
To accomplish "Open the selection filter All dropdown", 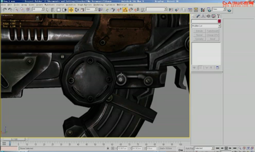I will [38, 9].
